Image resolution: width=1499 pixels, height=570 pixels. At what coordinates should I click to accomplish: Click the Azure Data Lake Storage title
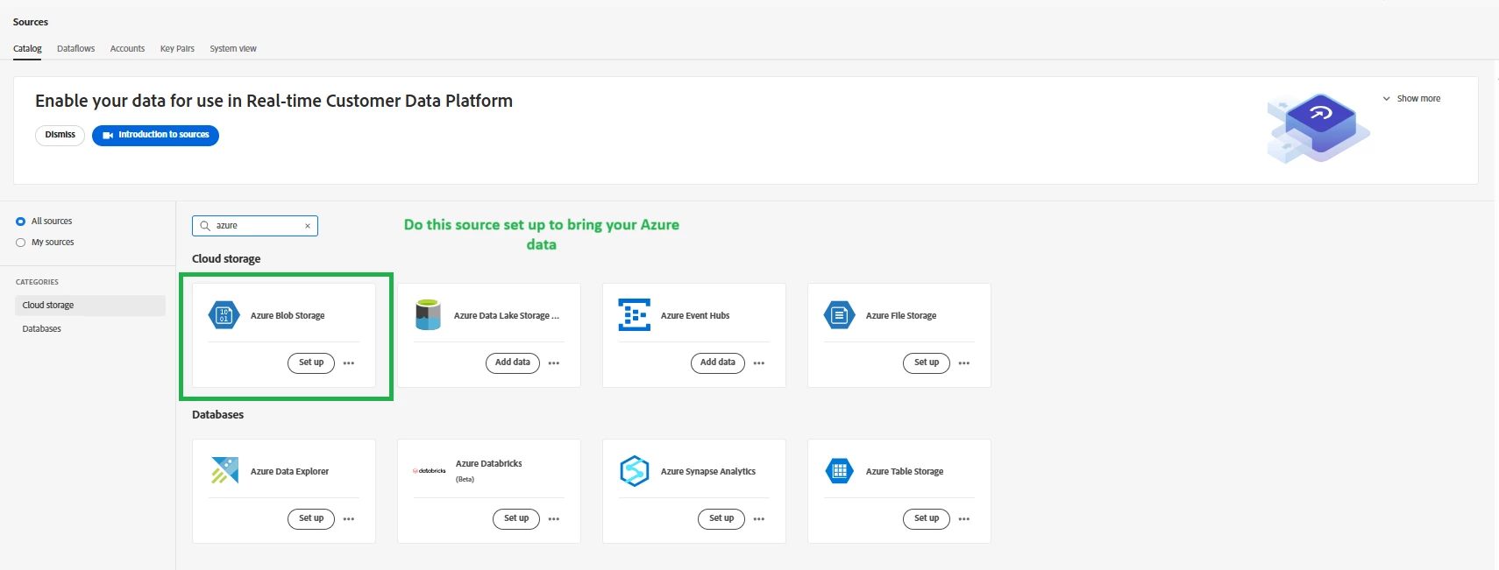point(506,316)
